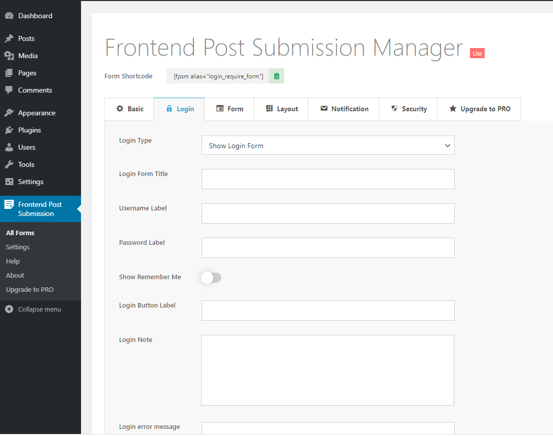
Task: Open the Help submenu link
Action: click(13, 261)
